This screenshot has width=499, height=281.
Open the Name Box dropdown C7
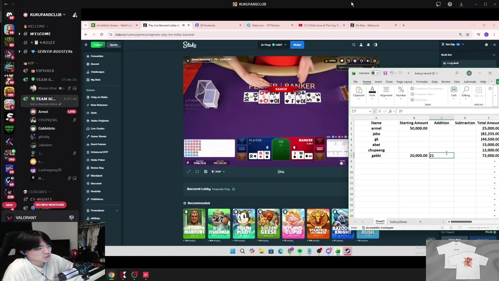(370, 111)
